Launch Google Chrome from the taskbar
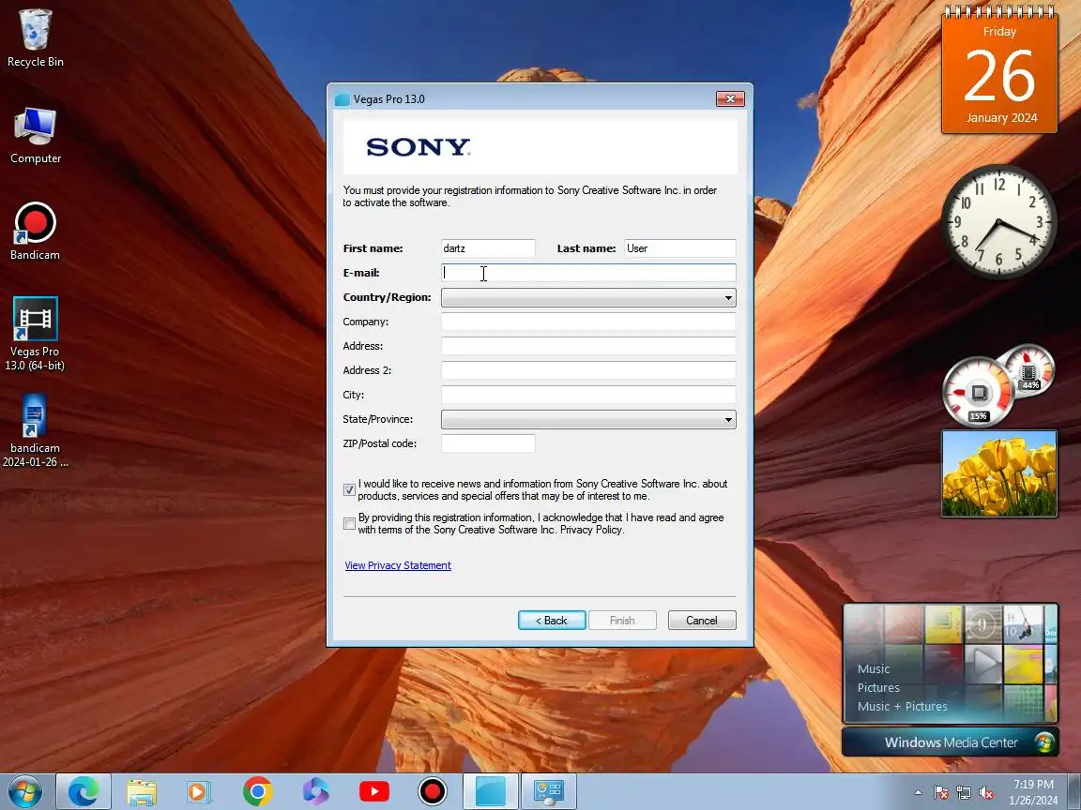 point(257,791)
